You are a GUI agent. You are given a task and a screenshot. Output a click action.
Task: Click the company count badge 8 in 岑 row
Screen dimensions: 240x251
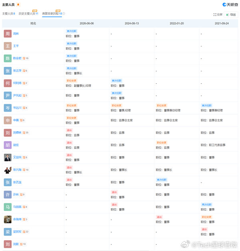(25, 108)
